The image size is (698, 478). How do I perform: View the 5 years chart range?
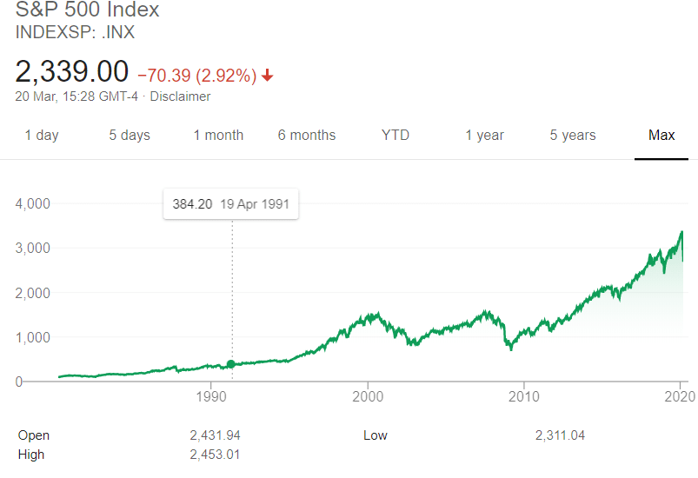click(573, 135)
